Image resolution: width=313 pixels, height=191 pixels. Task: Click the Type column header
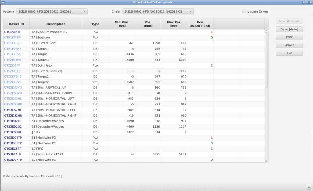[x=95, y=24]
